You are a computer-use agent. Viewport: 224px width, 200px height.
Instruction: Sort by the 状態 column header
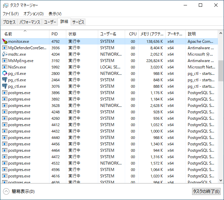(82, 34)
